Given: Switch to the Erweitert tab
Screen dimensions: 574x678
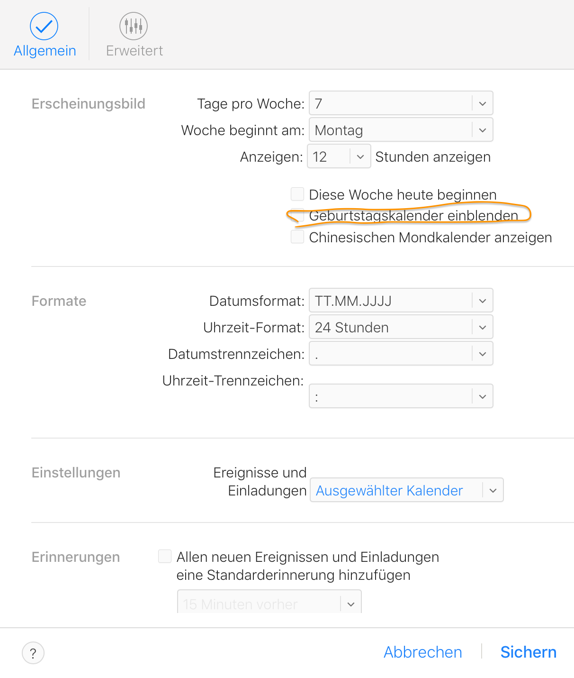Looking at the screenshot, I should tap(135, 50).
